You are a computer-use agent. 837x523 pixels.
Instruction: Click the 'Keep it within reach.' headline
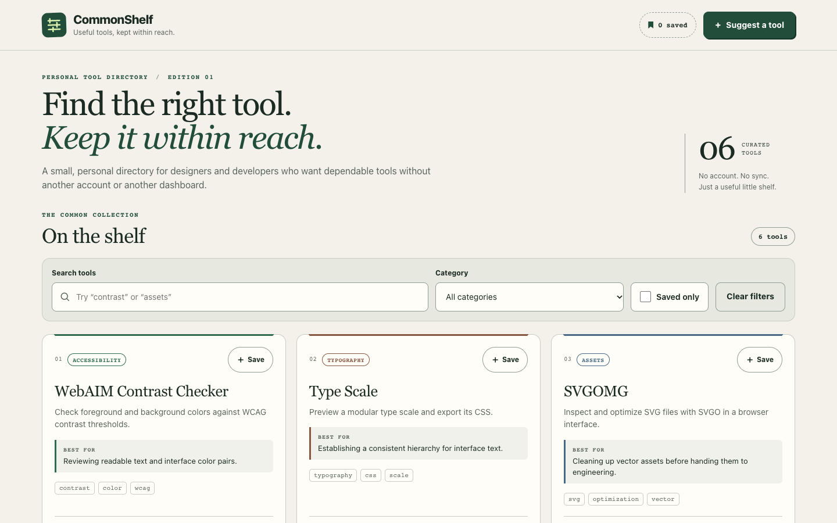click(x=183, y=138)
